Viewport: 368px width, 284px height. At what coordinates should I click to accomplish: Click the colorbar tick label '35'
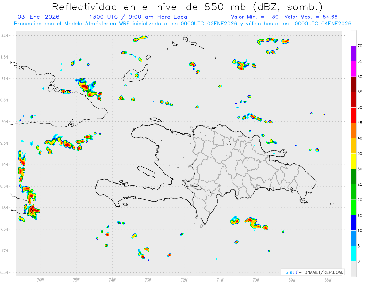pyautogui.click(x=360, y=153)
